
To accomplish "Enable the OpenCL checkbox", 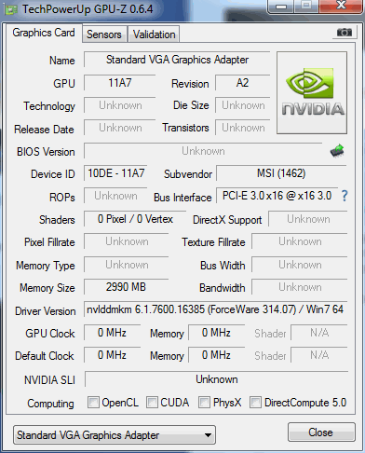I will click(x=93, y=402).
